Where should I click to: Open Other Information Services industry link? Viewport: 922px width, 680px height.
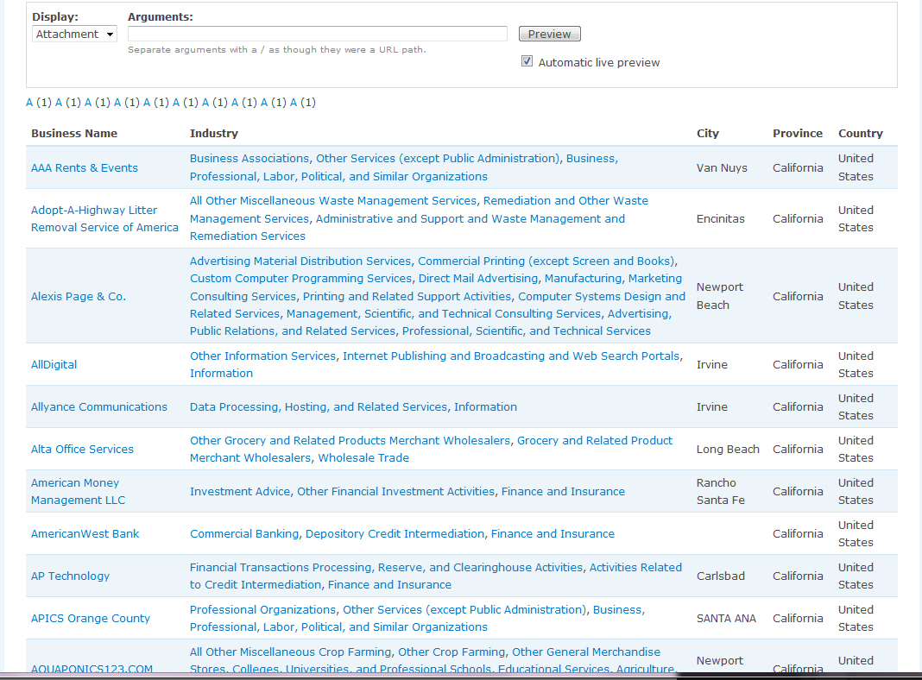click(262, 356)
